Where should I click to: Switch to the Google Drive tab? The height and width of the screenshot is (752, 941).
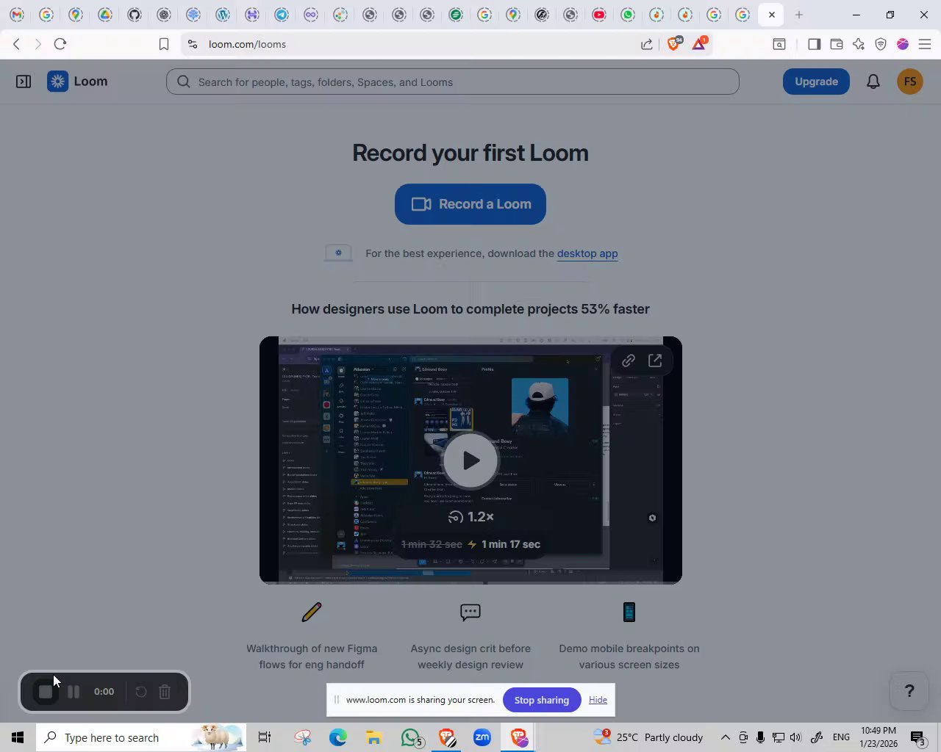105,15
